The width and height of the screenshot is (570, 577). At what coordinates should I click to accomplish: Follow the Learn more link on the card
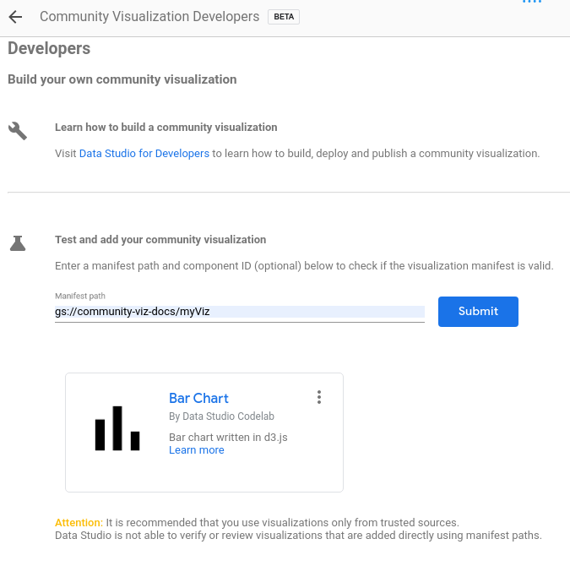click(x=197, y=450)
